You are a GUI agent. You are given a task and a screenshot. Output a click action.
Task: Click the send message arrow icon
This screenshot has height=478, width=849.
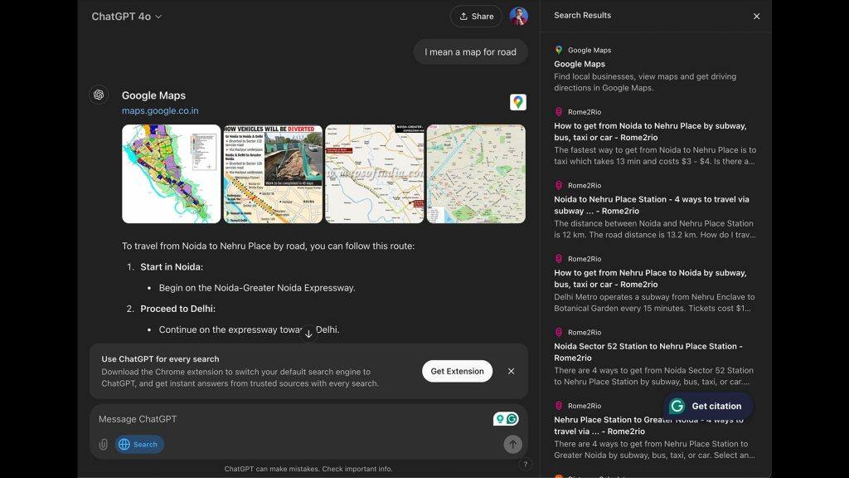point(512,445)
